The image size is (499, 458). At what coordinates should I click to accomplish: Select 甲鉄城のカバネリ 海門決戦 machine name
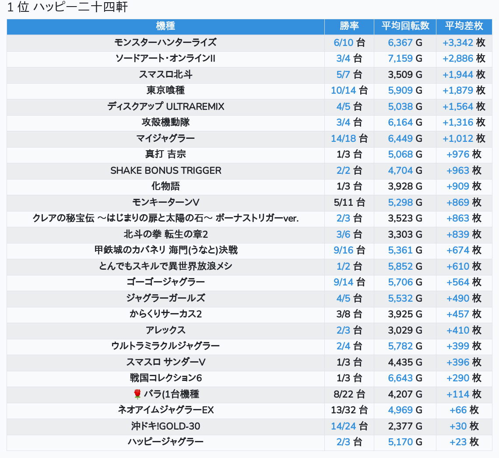(165, 250)
